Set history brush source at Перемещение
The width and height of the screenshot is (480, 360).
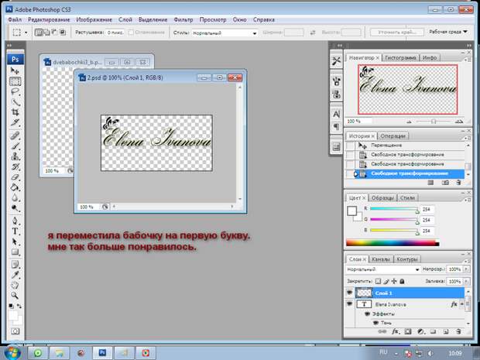(x=350, y=145)
